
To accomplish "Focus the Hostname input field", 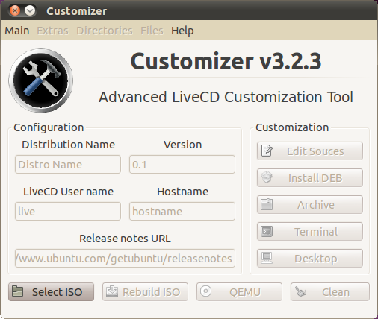I will click(182, 211).
